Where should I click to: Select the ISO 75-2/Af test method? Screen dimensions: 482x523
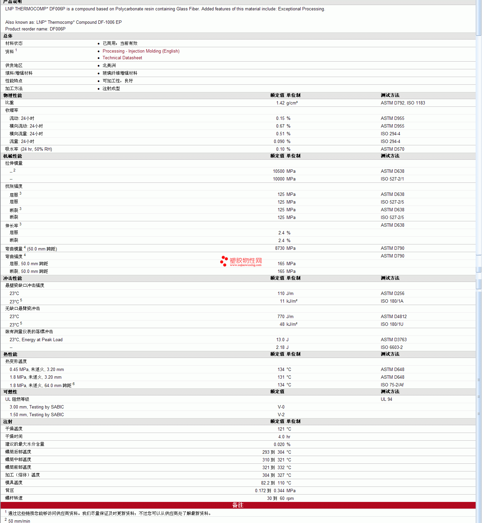392,385
